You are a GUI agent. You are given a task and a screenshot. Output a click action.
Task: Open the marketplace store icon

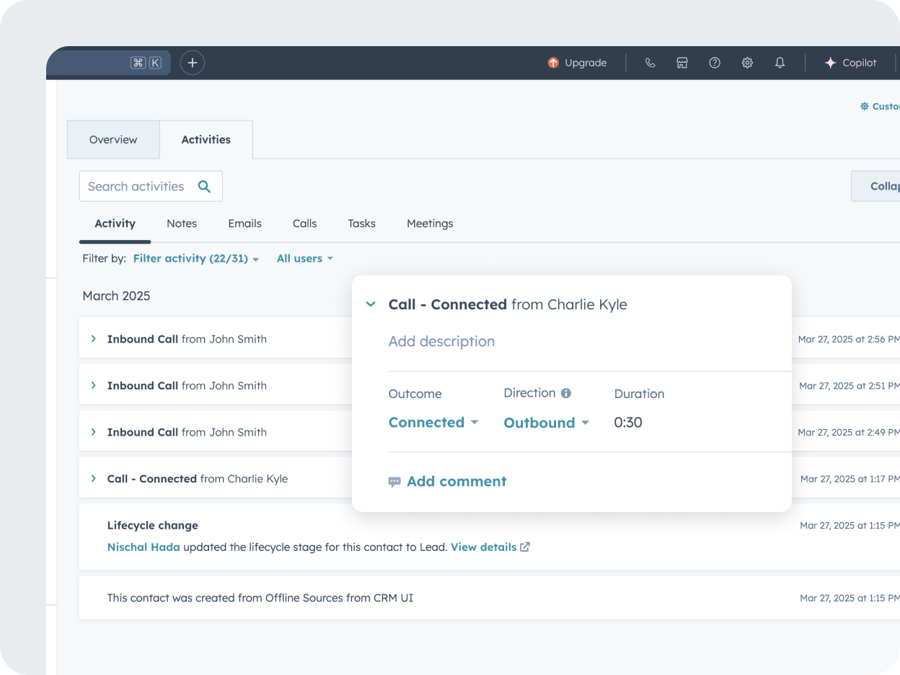click(682, 63)
